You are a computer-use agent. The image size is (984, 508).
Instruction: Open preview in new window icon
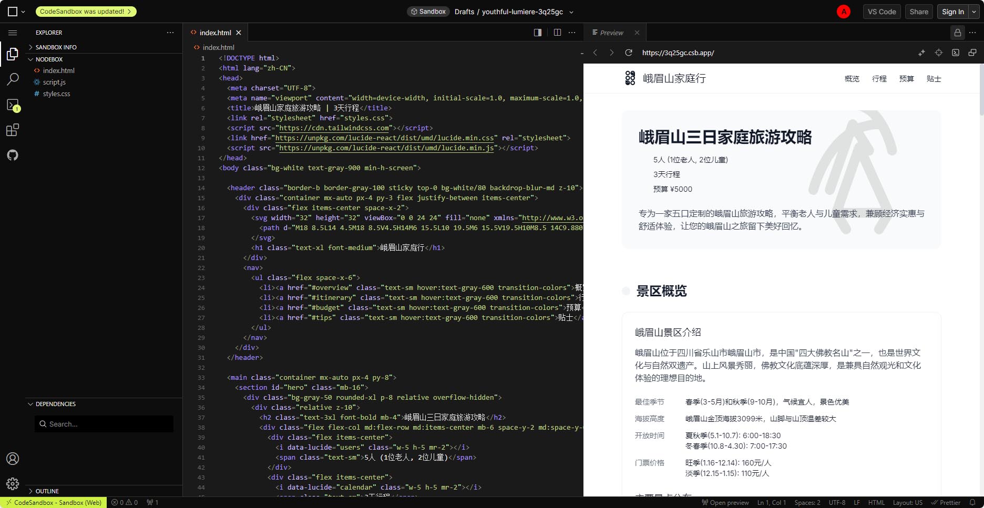point(972,53)
